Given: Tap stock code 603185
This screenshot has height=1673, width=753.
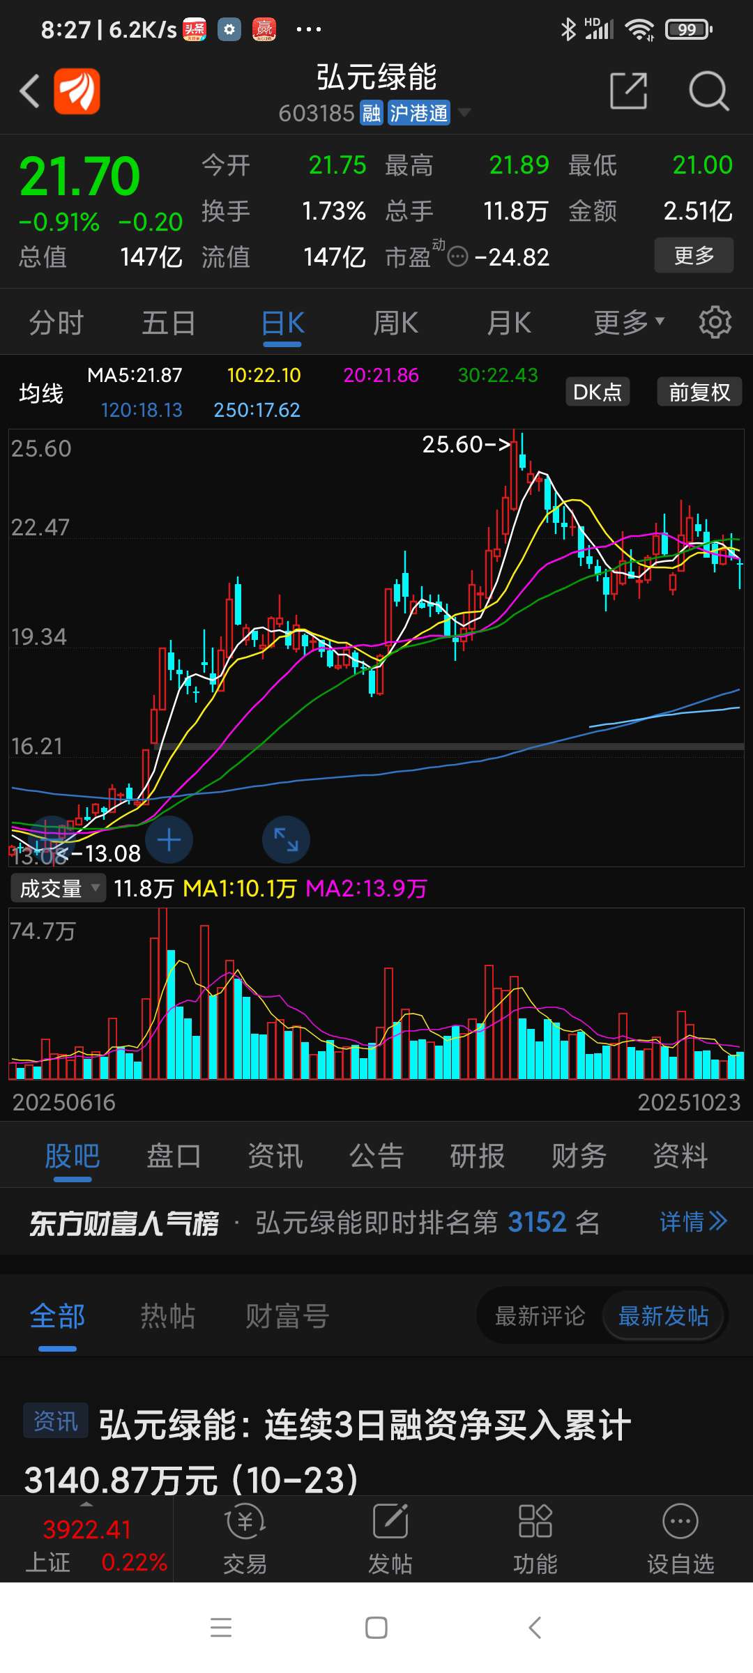Looking at the screenshot, I should (x=317, y=113).
